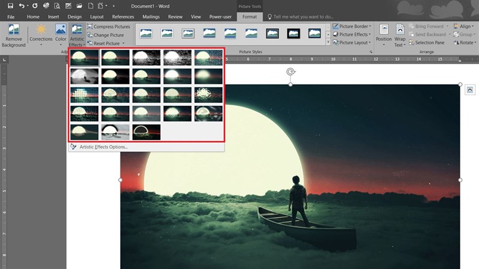479x269 pixels.
Task: Click the Color adjustment icon
Action: [60, 31]
